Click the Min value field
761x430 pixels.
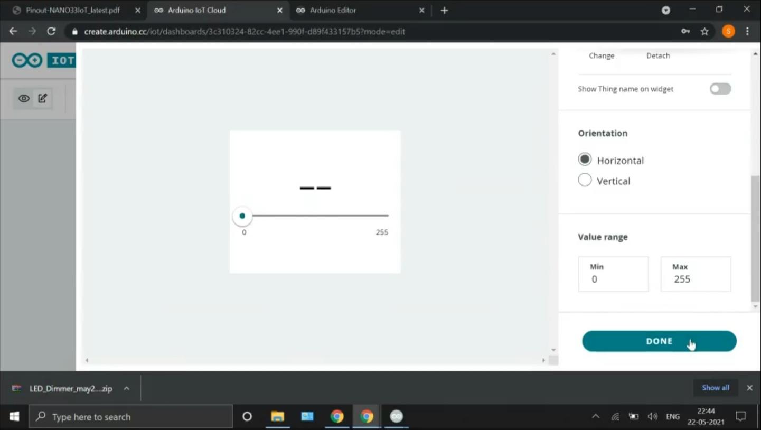pyautogui.click(x=613, y=274)
